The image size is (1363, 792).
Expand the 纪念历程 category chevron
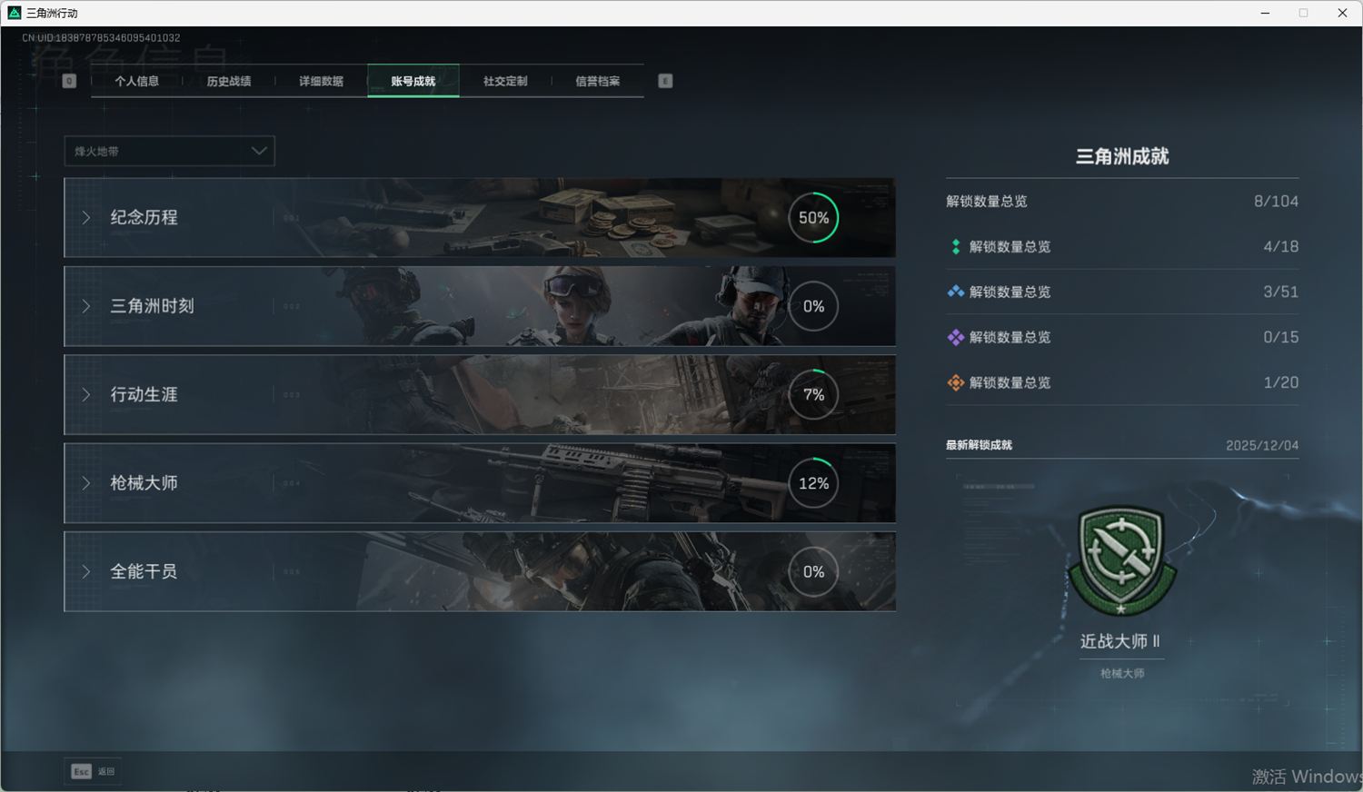86,218
